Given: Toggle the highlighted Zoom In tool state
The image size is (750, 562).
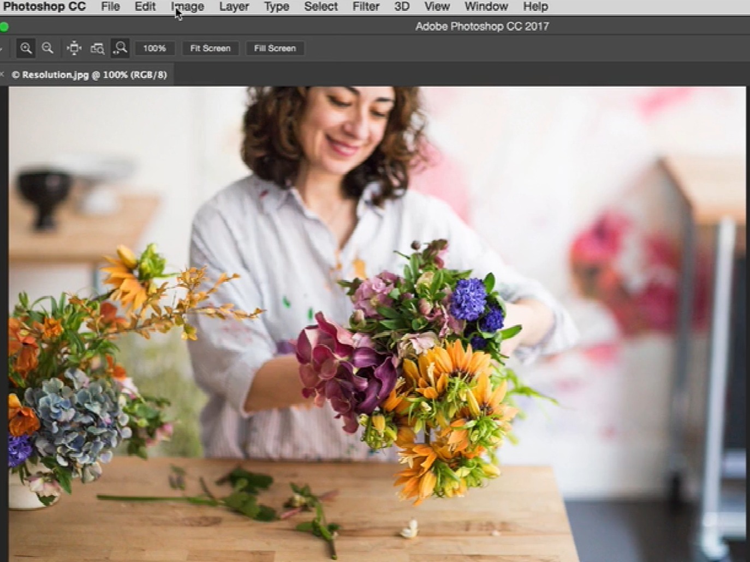Looking at the screenshot, I should pyautogui.click(x=26, y=48).
